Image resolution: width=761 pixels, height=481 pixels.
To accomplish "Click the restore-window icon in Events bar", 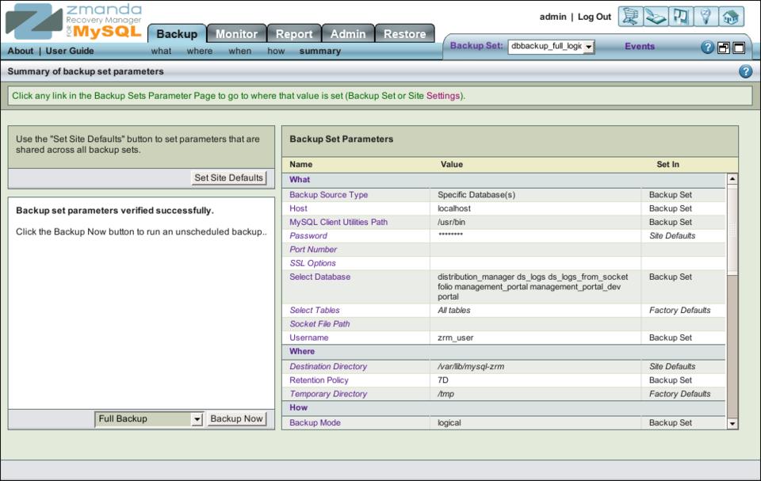I will coord(724,48).
